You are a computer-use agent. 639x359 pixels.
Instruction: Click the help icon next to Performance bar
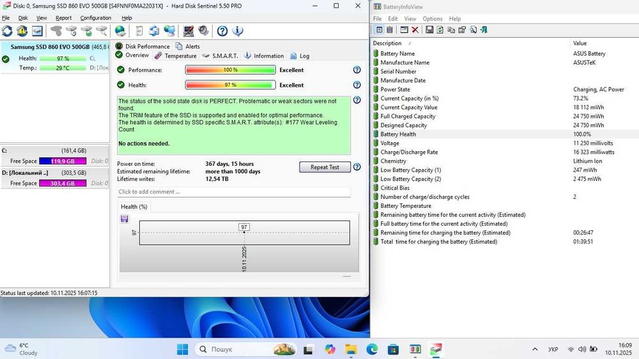tap(357, 70)
